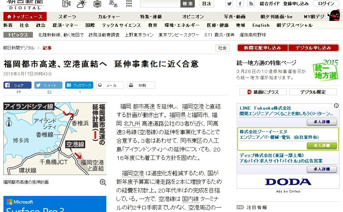The image size is (343, 212).
Task: Click the TV-shaped icon in the header
Action: click(x=97, y=4)
